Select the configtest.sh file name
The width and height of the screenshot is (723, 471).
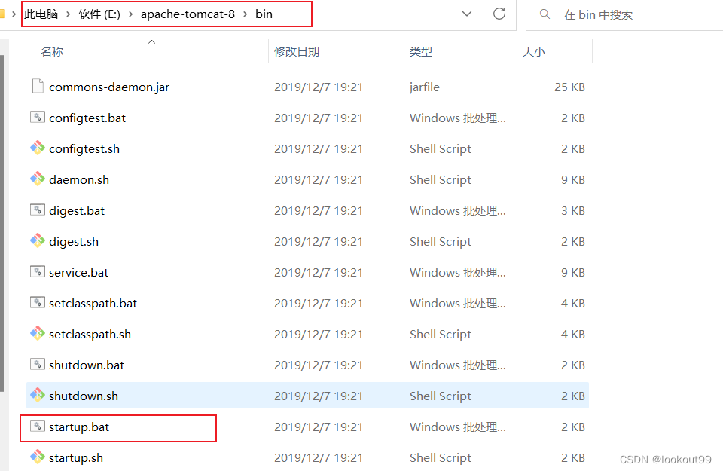[x=84, y=149]
